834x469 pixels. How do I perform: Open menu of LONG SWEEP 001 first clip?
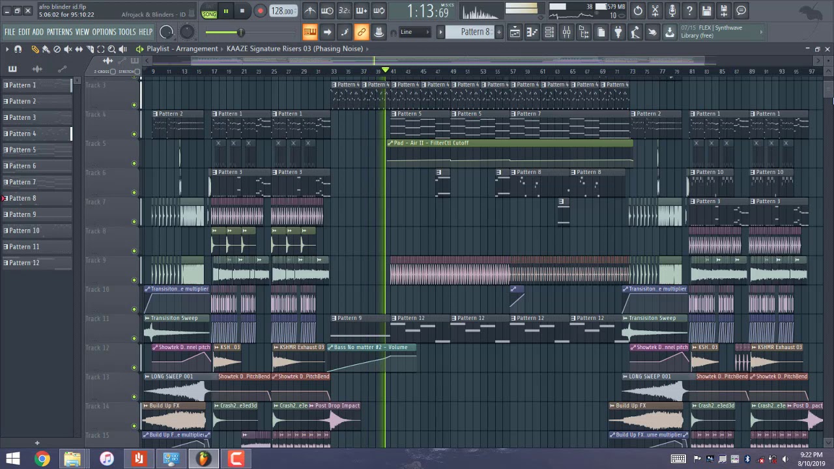[147, 377]
